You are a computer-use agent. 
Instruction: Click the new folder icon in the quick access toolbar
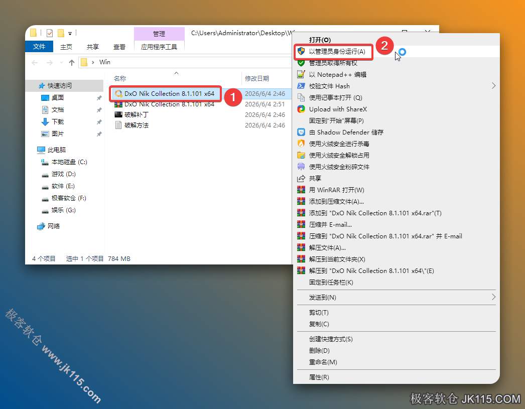pyautogui.click(x=61, y=33)
